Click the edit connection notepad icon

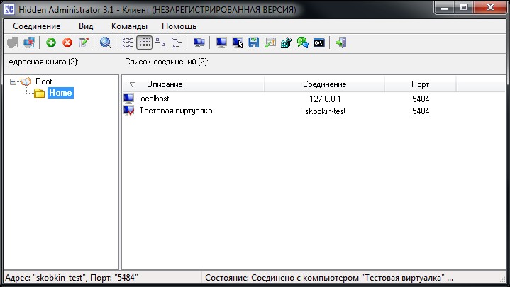click(x=84, y=43)
